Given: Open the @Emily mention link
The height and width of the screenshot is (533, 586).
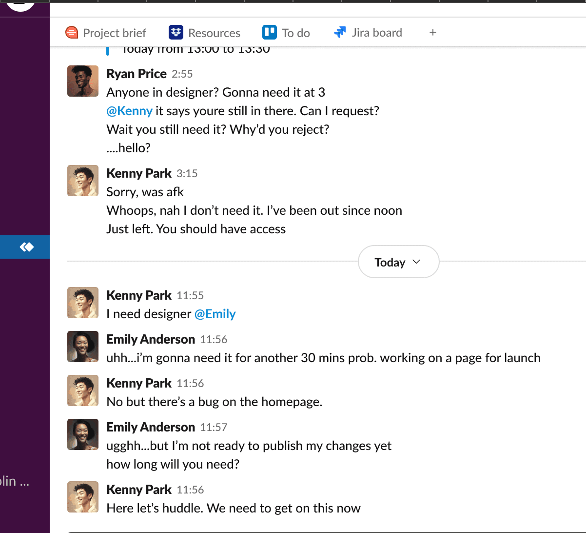Looking at the screenshot, I should point(215,314).
